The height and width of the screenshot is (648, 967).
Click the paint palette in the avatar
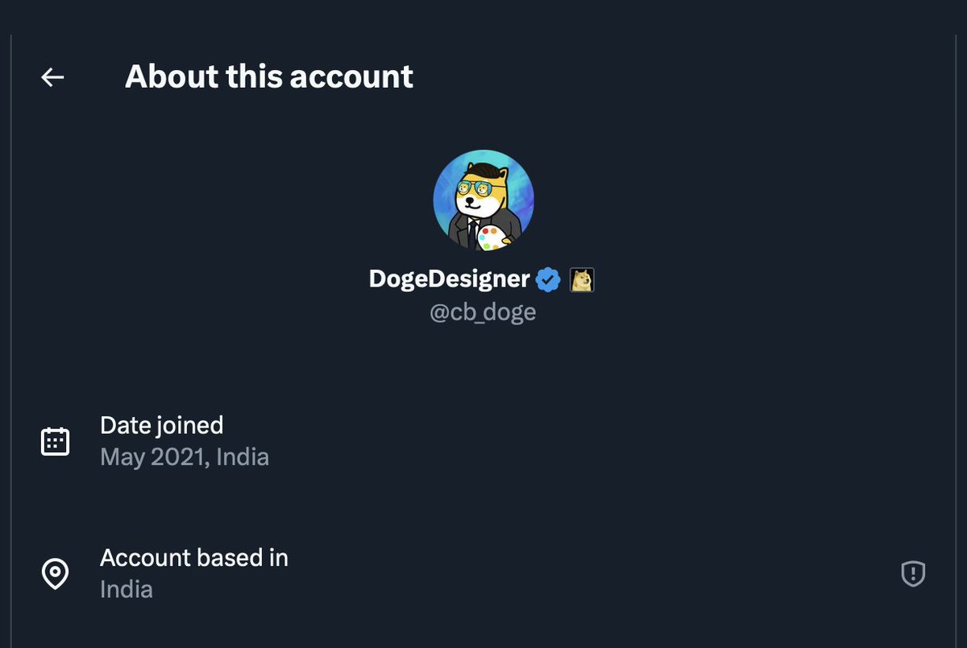tap(491, 237)
